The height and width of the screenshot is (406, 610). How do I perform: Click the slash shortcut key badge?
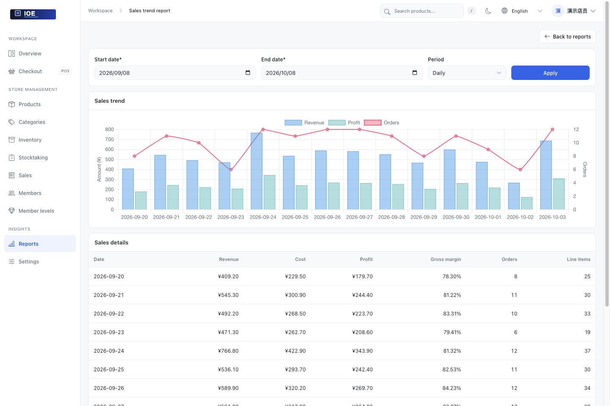coord(471,11)
